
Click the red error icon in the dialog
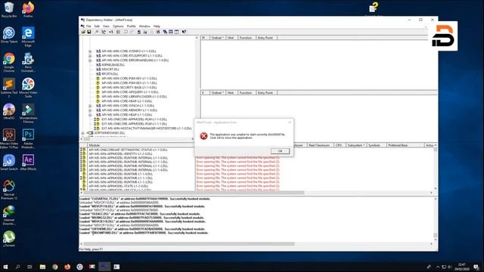pos(203,136)
